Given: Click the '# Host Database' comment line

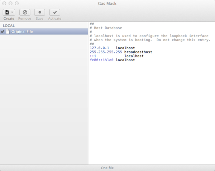Looking at the screenshot, I should click(x=106, y=28).
